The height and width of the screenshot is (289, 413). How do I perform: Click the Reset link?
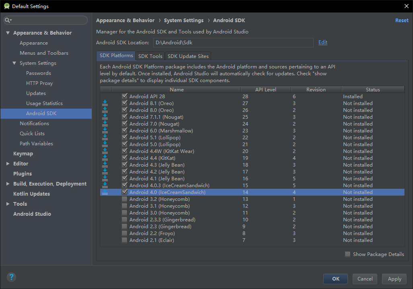coord(402,20)
